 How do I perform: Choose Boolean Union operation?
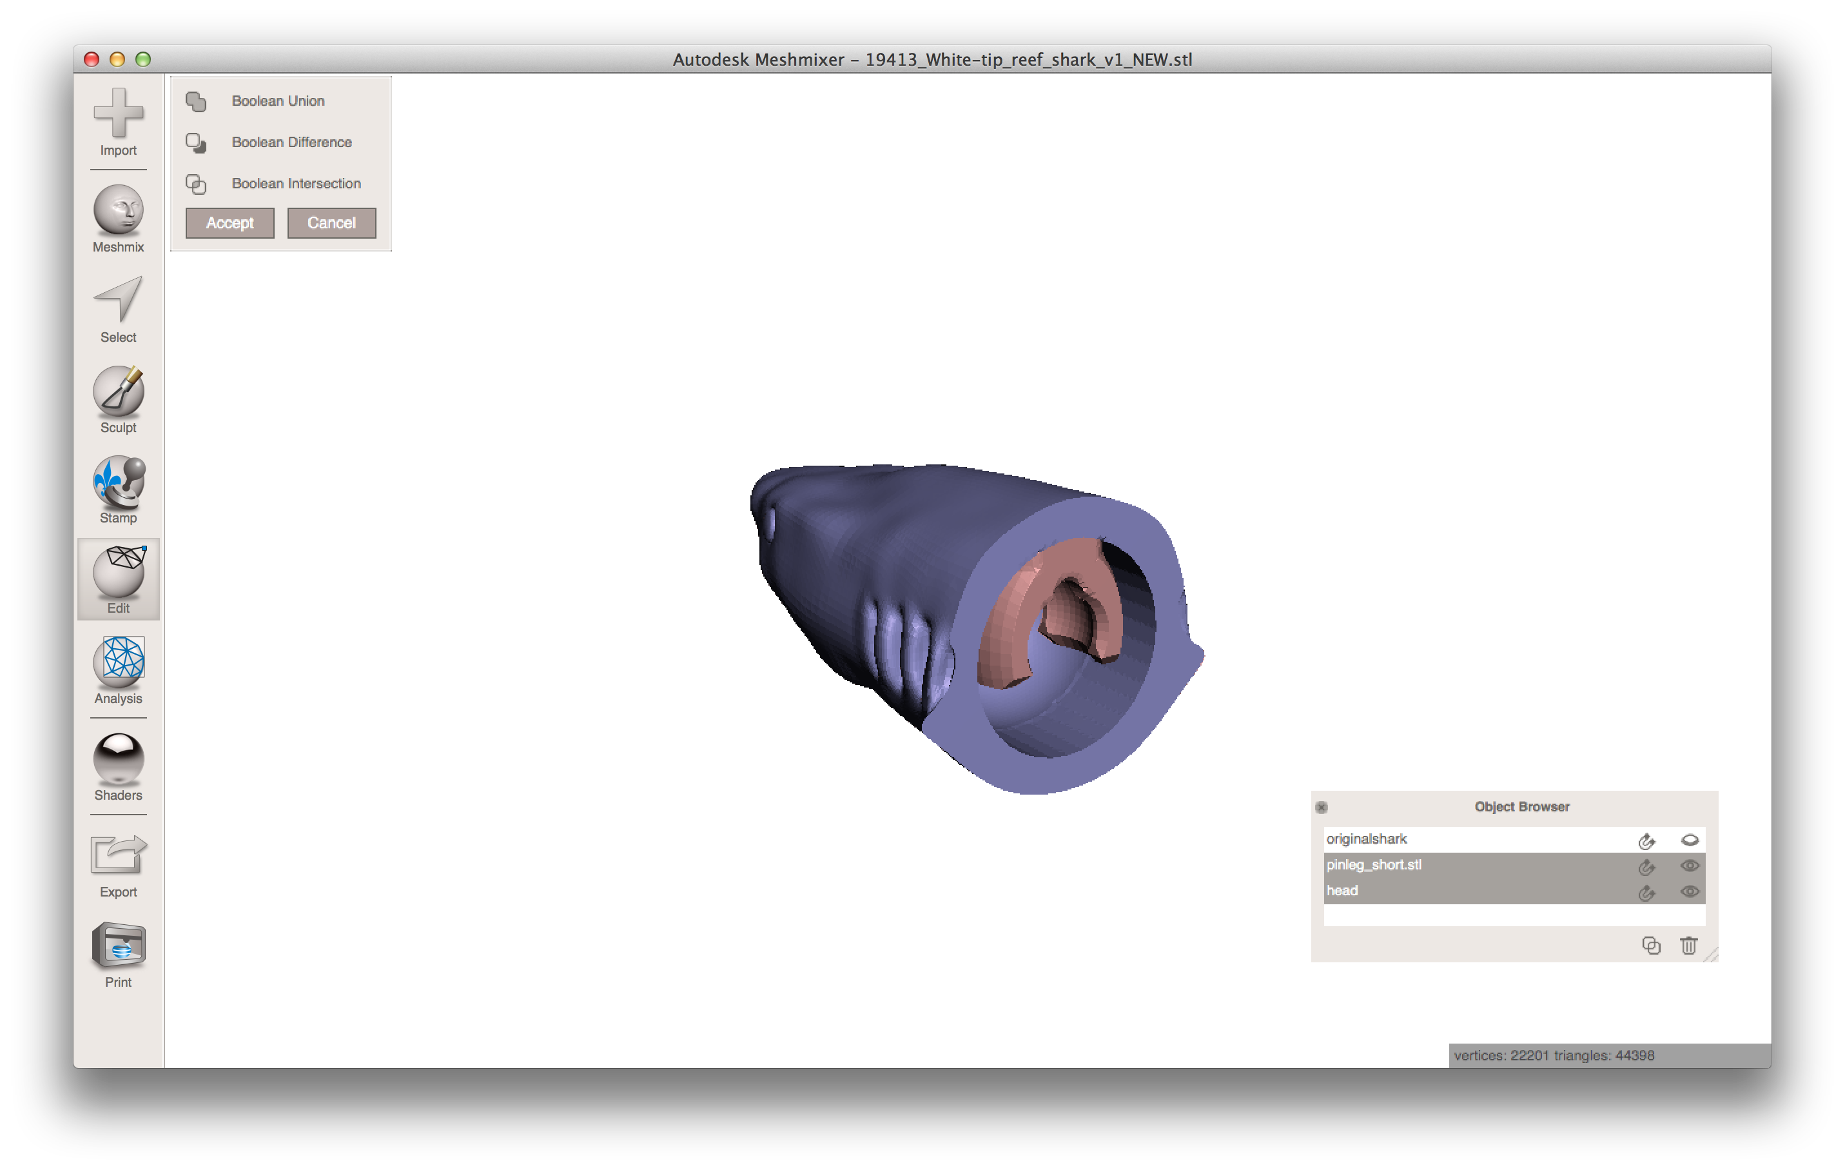(x=278, y=101)
